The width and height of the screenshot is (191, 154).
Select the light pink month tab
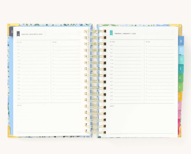(180, 105)
